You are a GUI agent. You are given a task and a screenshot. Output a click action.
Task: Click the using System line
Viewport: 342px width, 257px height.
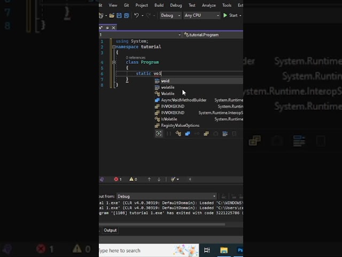pos(132,41)
